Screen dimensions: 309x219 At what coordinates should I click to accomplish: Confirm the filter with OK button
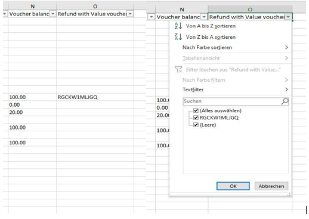(x=233, y=186)
